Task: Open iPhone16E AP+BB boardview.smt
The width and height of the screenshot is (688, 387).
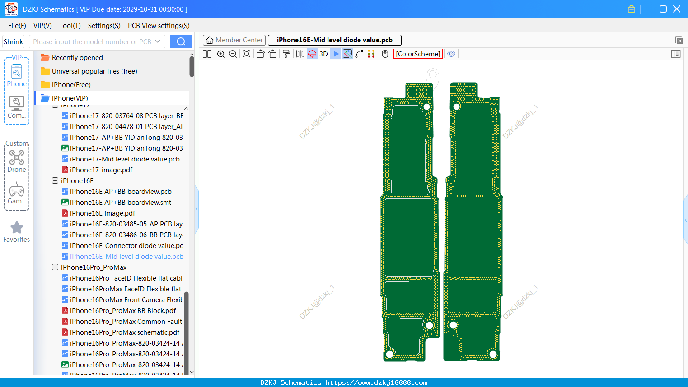Action: point(121,203)
